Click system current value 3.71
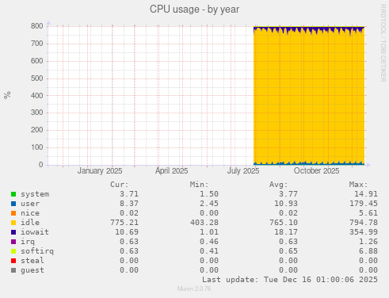This screenshot has width=389, height=298. [x=129, y=194]
